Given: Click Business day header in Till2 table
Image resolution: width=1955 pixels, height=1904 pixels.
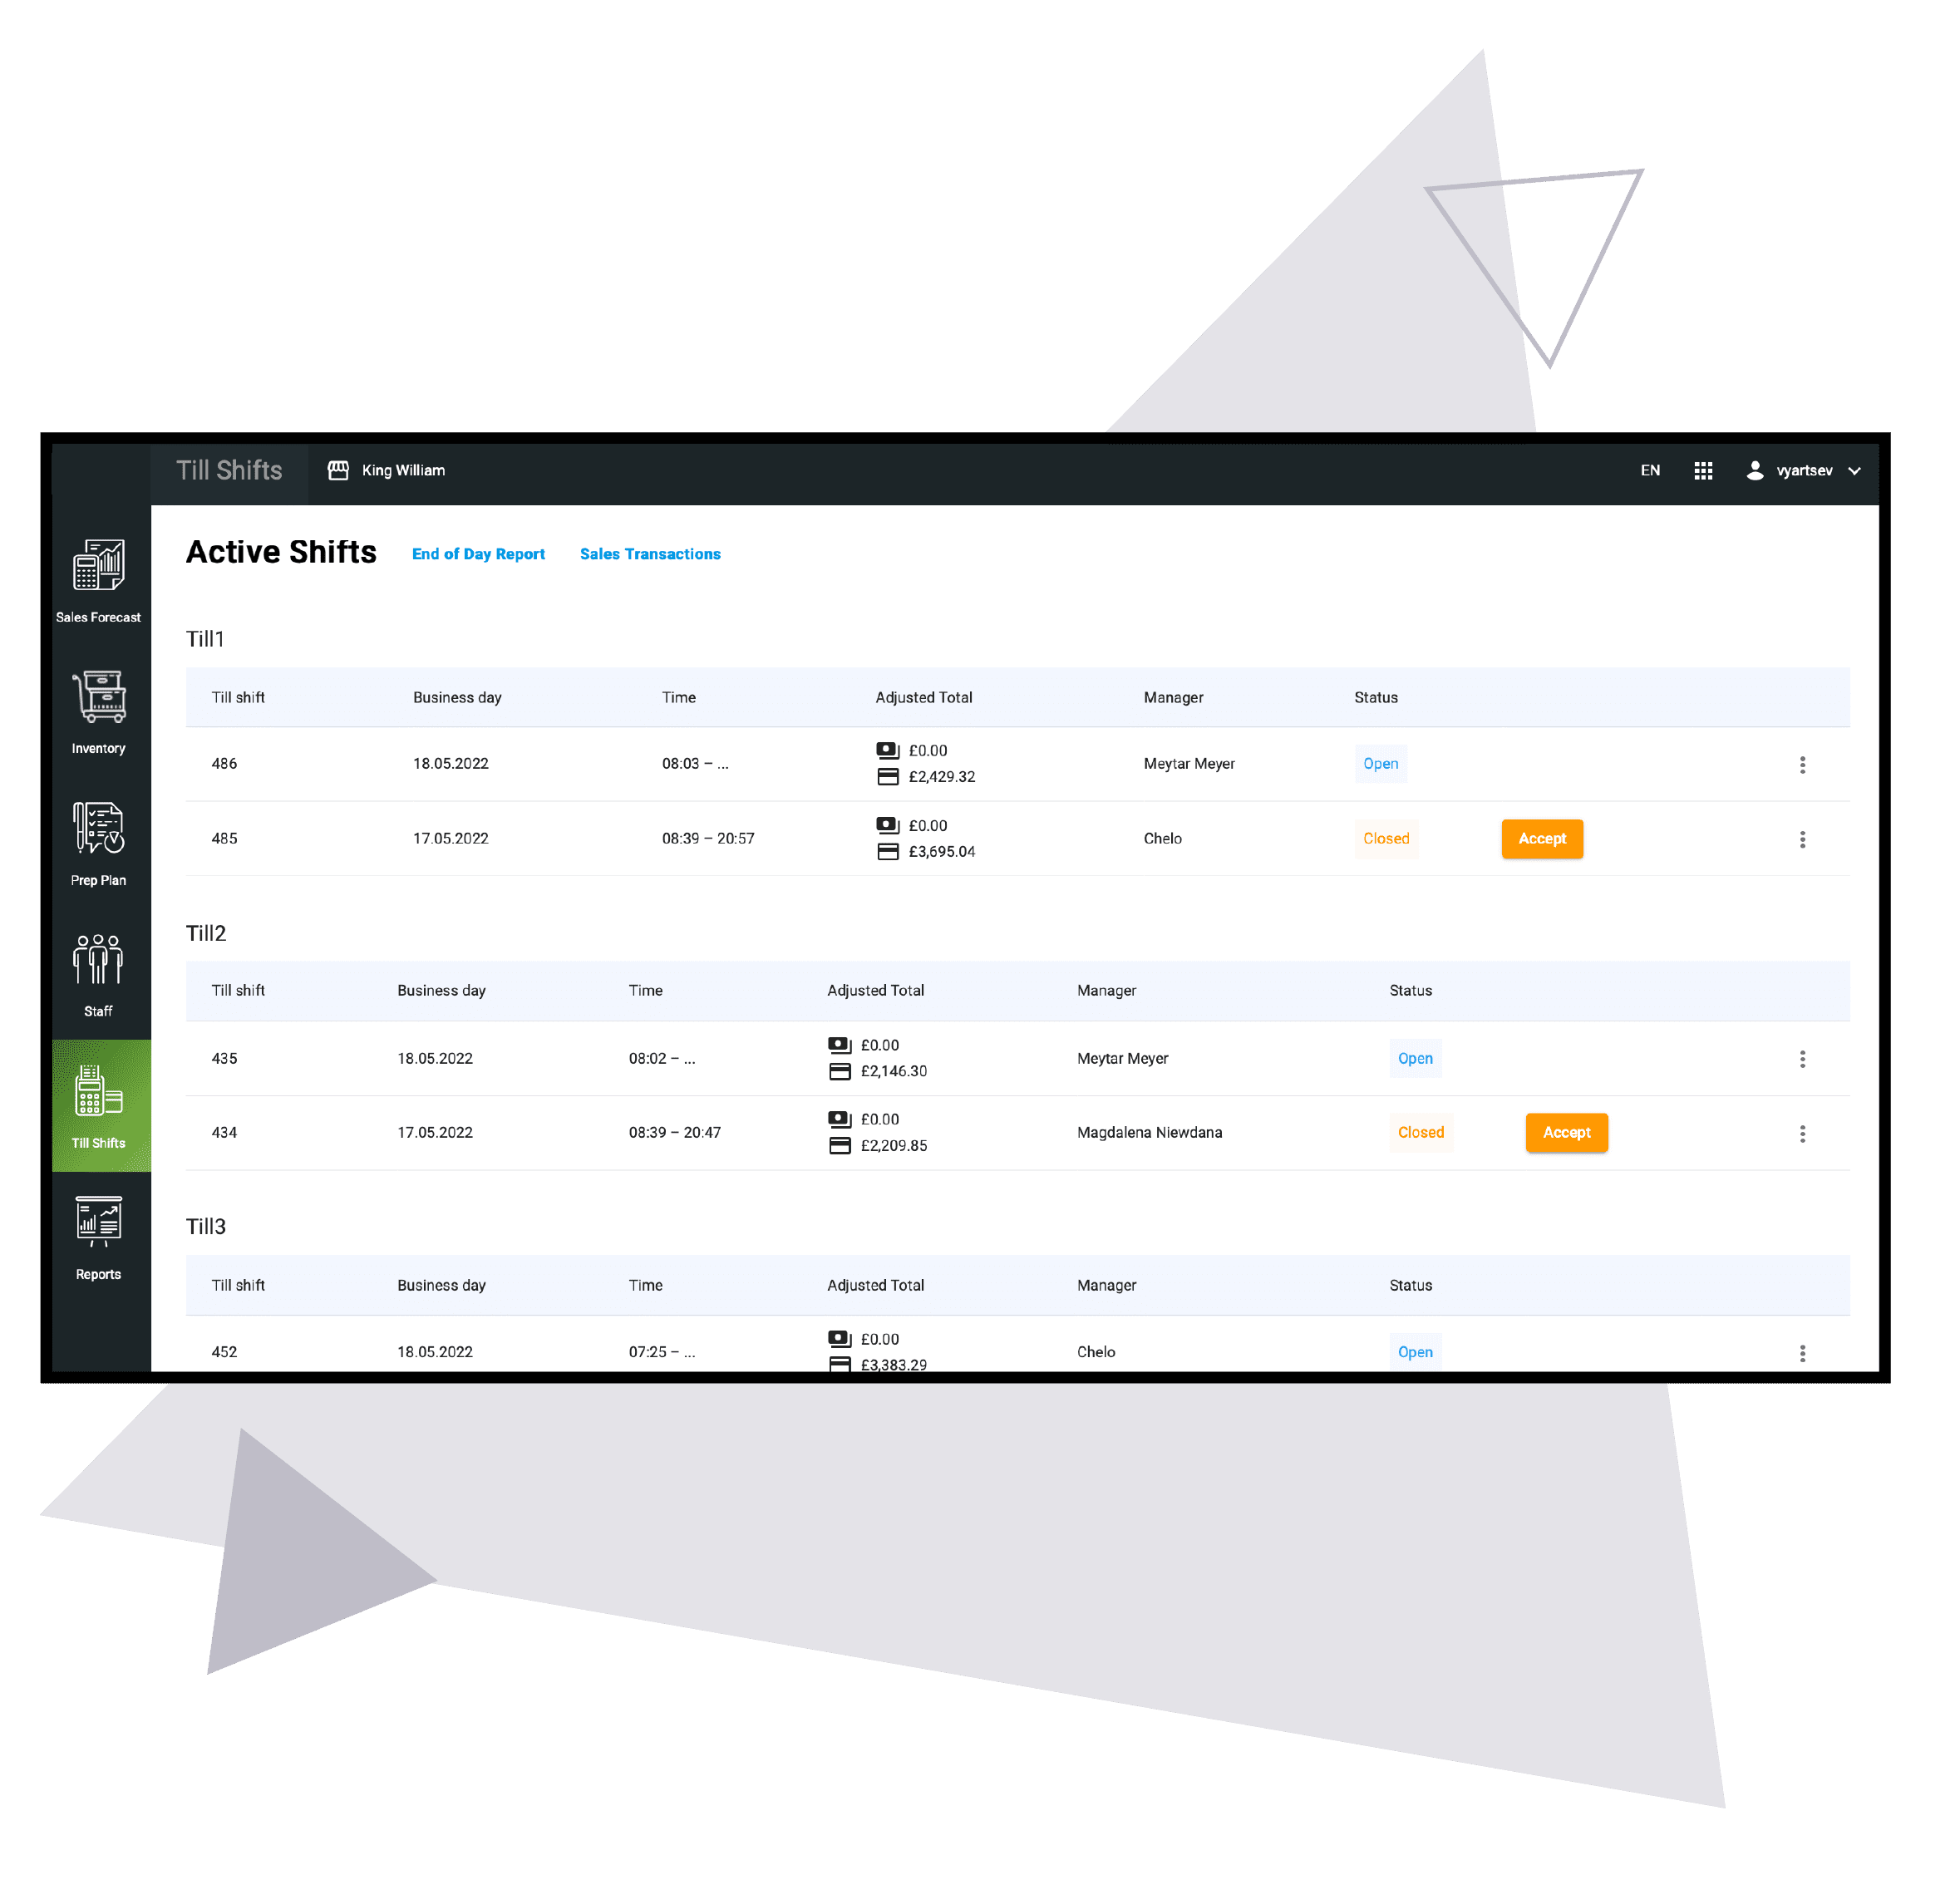Looking at the screenshot, I should coord(442,992).
